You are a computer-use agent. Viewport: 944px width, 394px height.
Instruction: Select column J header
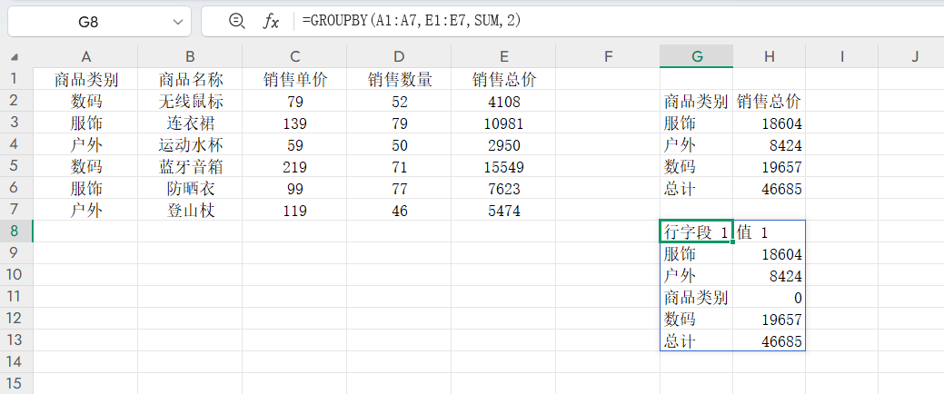click(914, 56)
